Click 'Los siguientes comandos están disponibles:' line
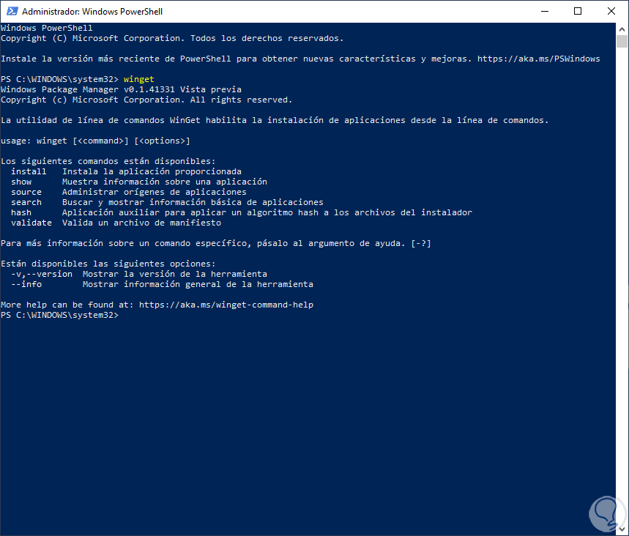Image resolution: width=629 pixels, height=536 pixels. pos(108,161)
